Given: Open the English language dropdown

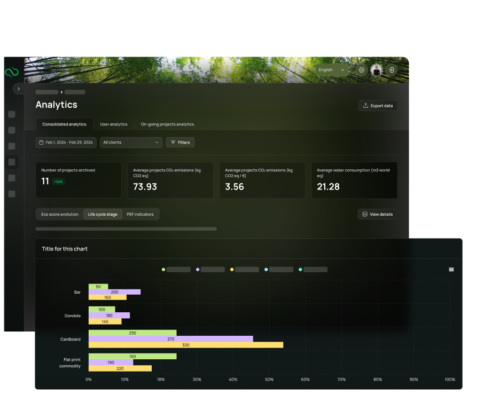Looking at the screenshot, I should coord(331,70).
